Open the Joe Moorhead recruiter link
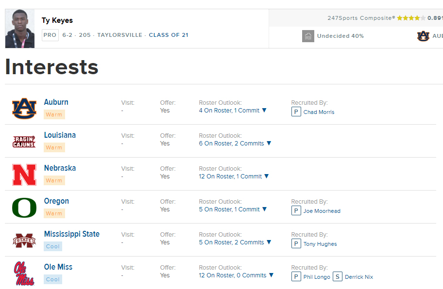The width and height of the screenshot is (443, 289). (322, 211)
